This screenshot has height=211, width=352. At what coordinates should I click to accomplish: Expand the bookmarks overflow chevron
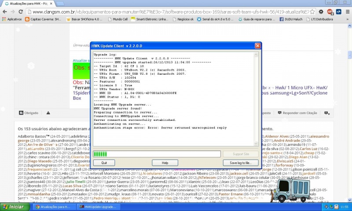coord(348,19)
